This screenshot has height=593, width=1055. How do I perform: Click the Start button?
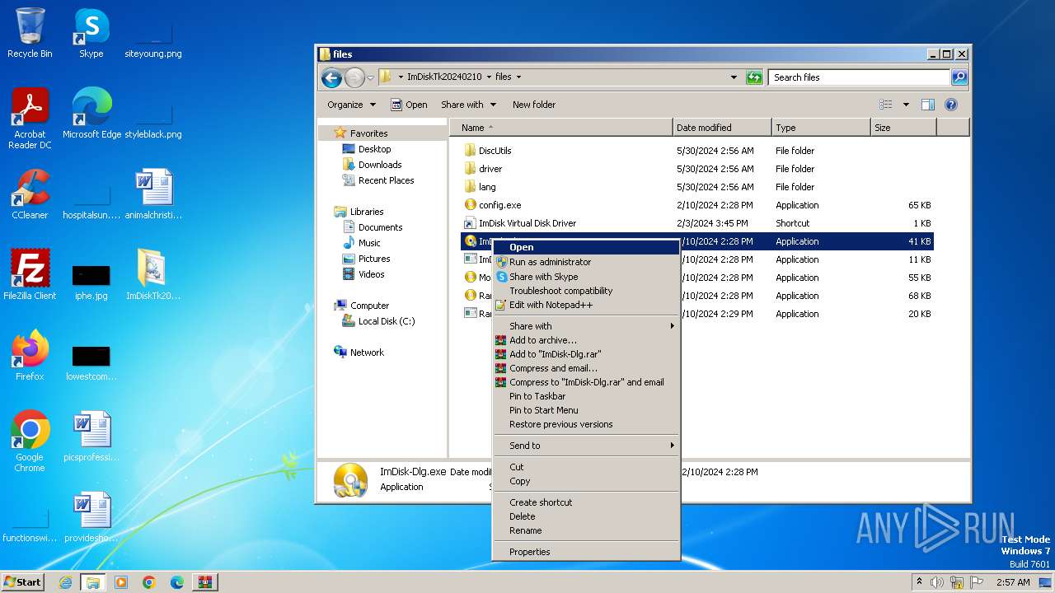23,582
